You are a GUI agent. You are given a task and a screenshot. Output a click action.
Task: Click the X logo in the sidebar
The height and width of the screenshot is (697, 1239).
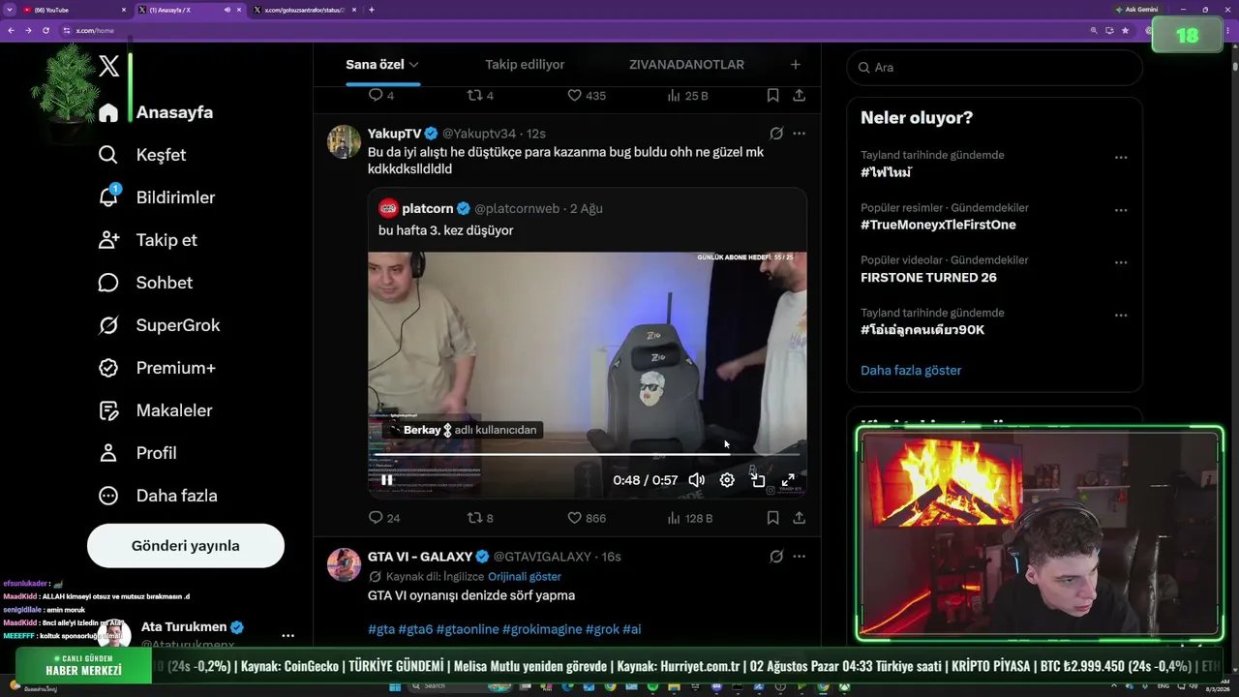[x=109, y=66]
